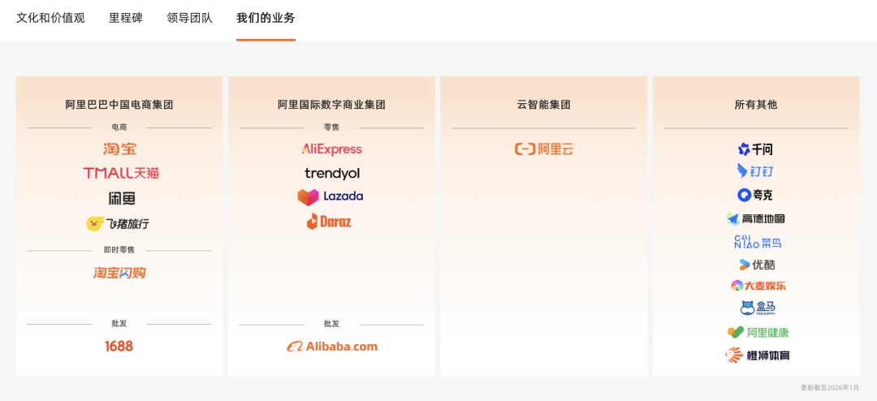Image resolution: width=877 pixels, height=401 pixels.
Task: Visit the Alibaba.com logo link
Action: click(x=331, y=347)
